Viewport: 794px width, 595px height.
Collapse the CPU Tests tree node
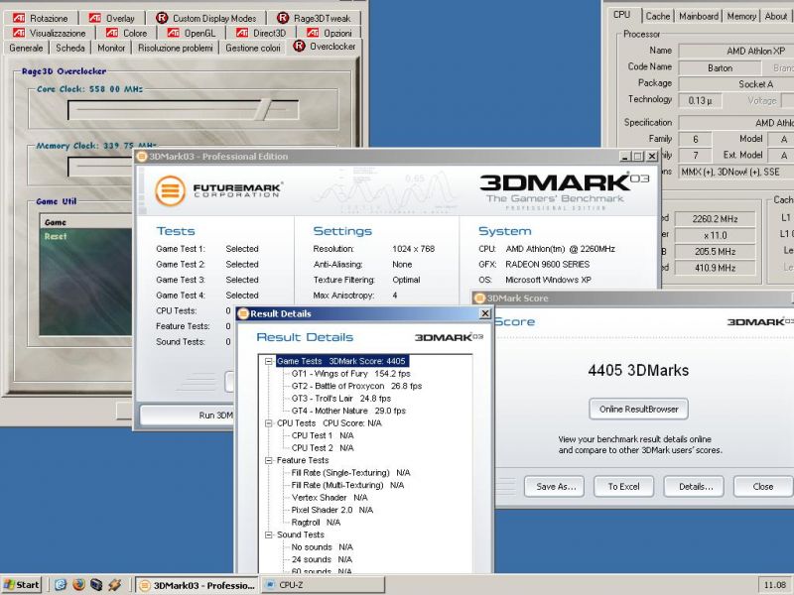pos(268,423)
